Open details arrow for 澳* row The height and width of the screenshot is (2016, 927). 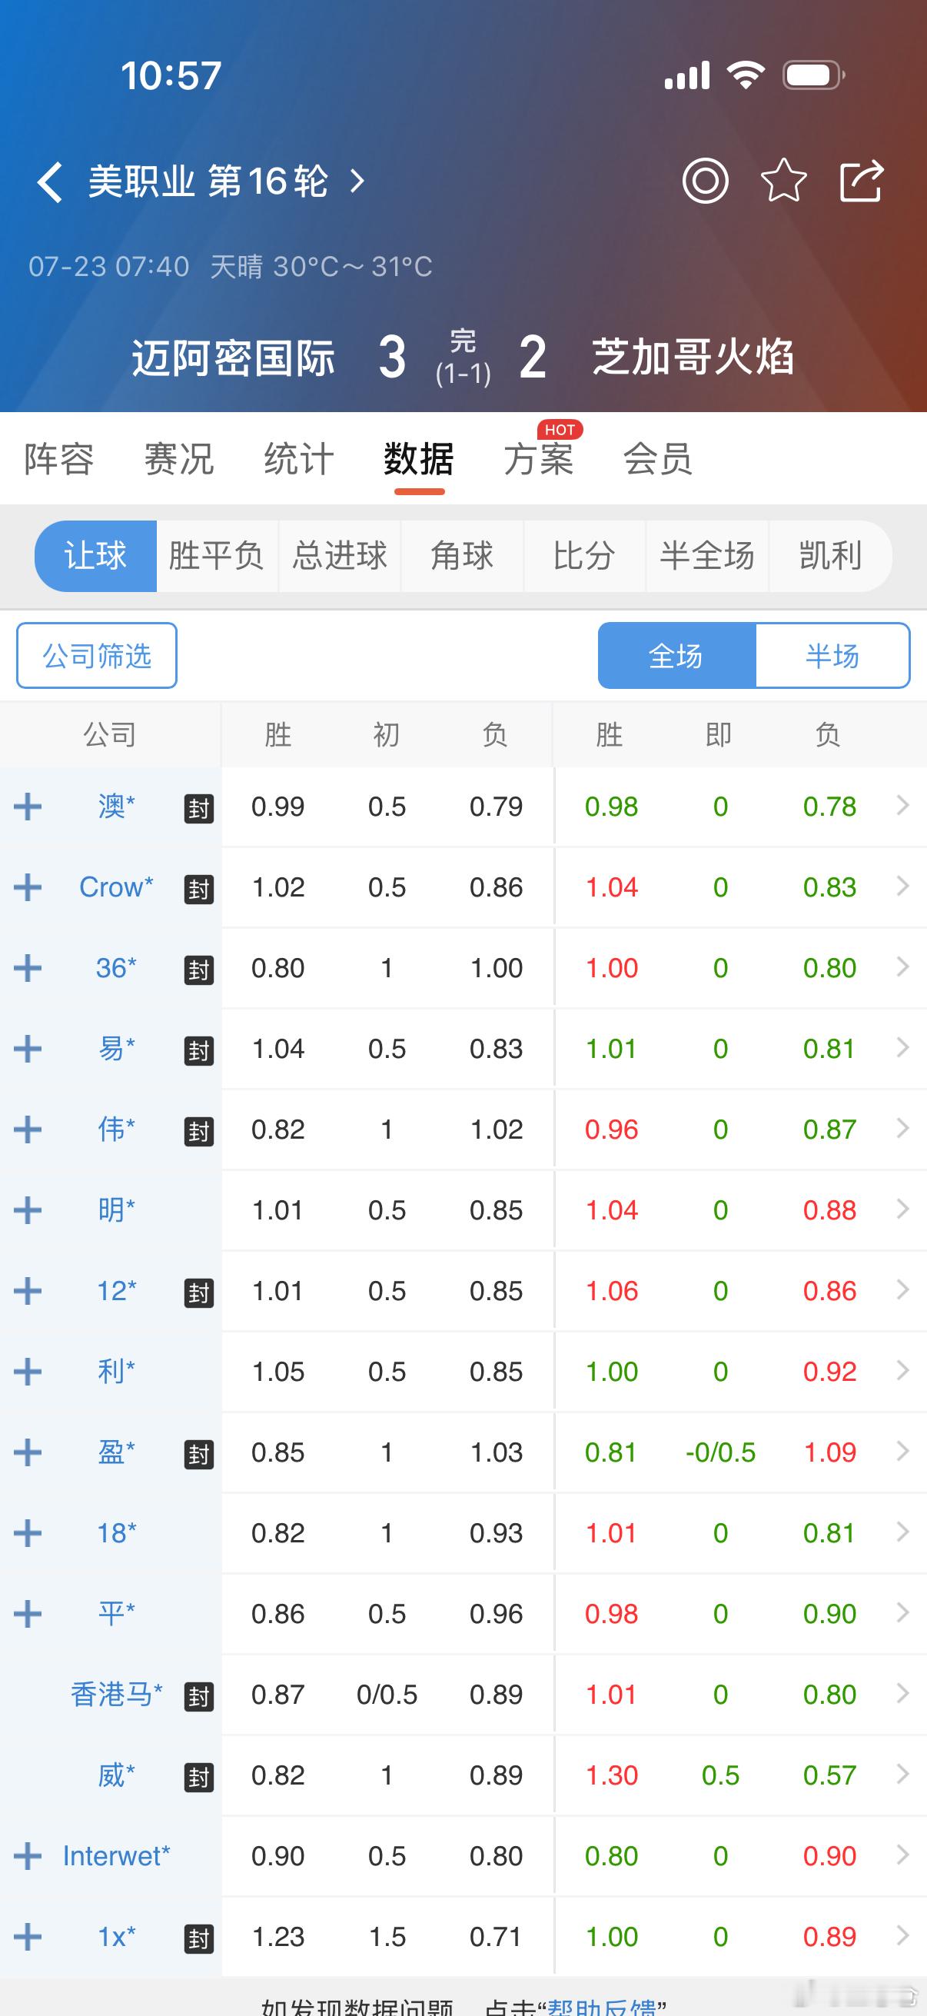click(902, 804)
